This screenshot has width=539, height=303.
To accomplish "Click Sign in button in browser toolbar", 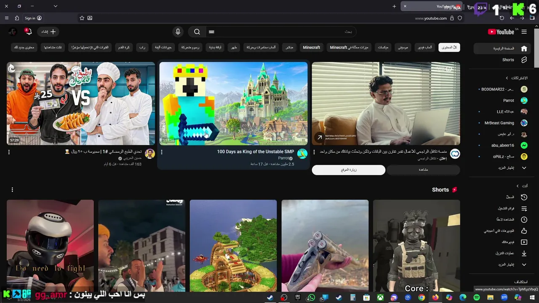I will pyautogui.click(x=33, y=18).
